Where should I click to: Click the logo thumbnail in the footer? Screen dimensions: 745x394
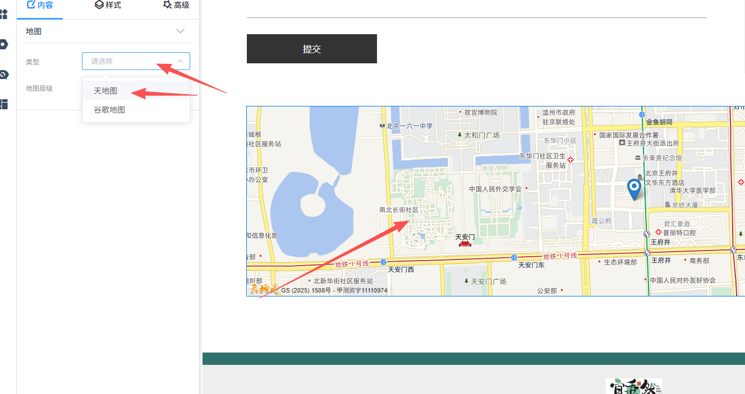point(634,386)
